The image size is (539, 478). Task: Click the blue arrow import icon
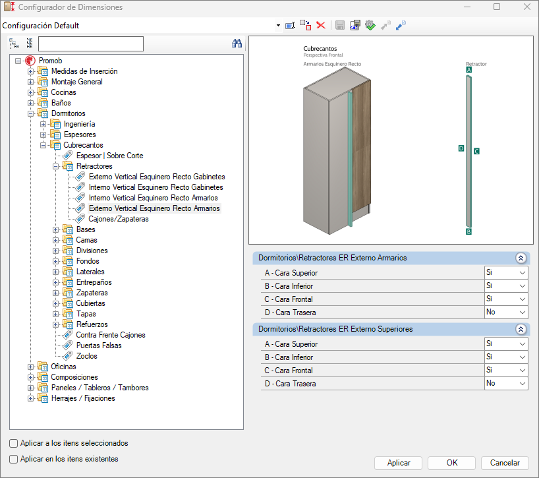tap(401, 25)
